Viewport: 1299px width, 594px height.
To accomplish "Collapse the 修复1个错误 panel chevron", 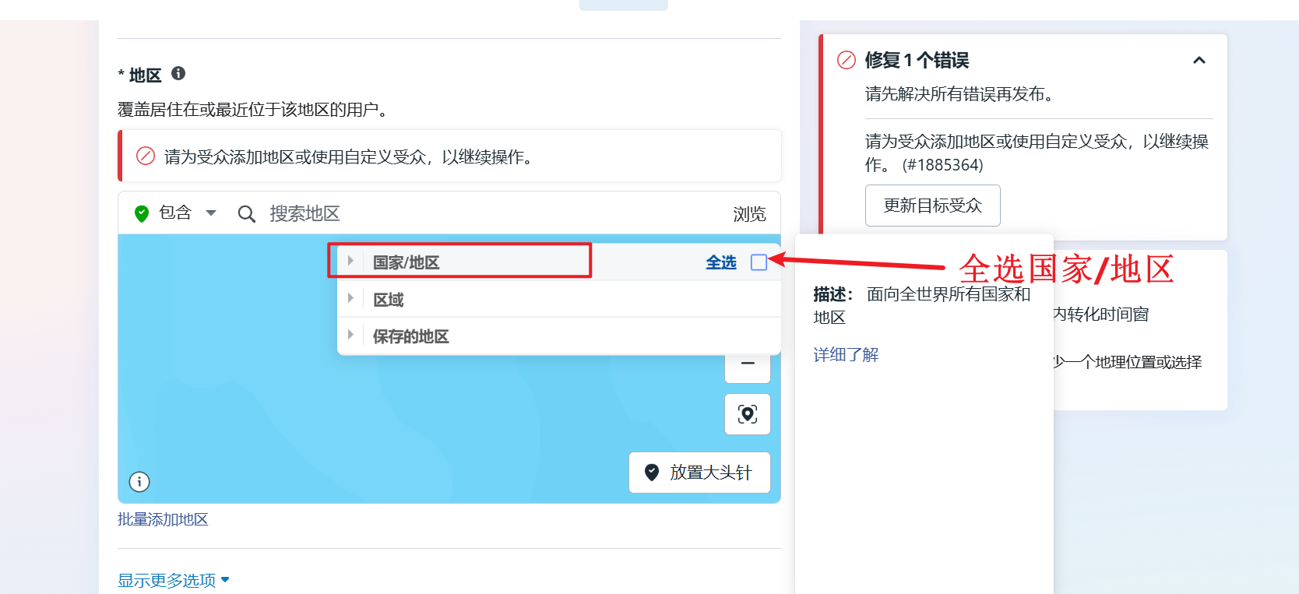I will pyautogui.click(x=1199, y=61).
